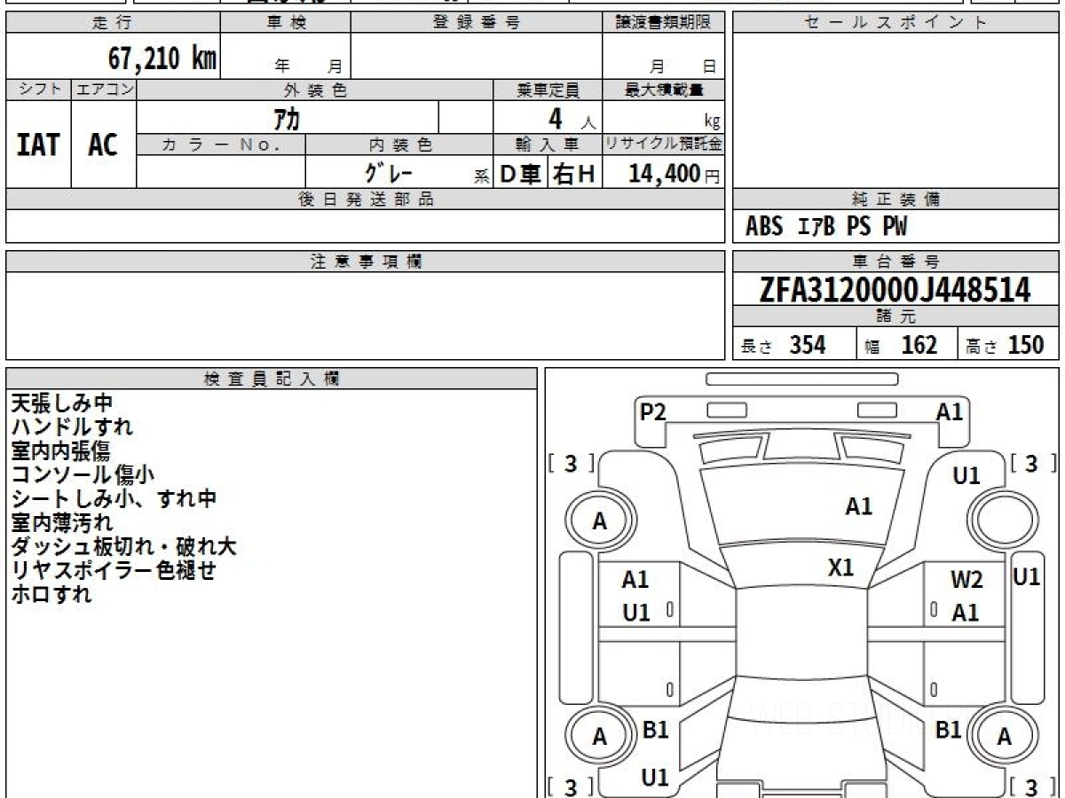Select the length value 長さ 354
Screen dimensions: 1065x798
[784, 345]
